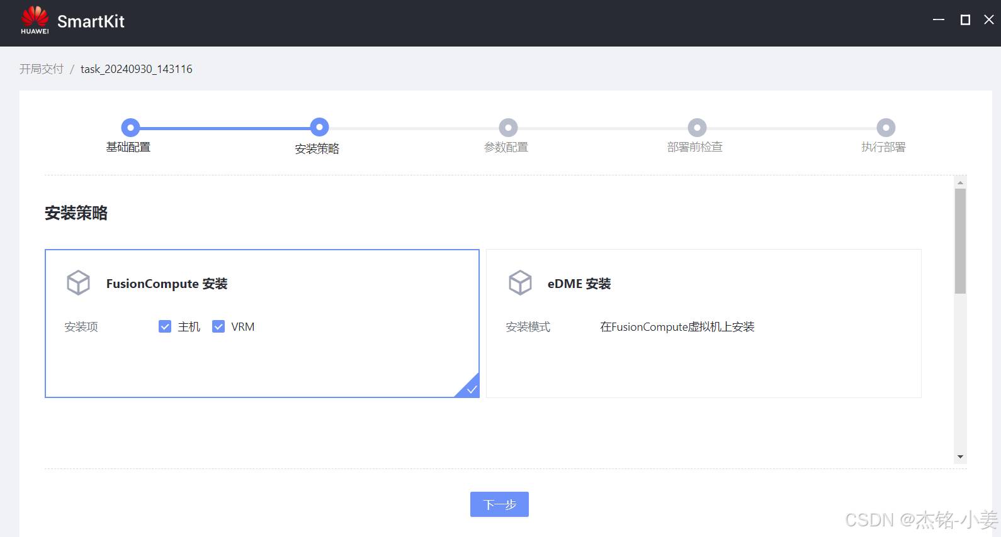Close the SmartKit window
This screenshot has height=537, width=1001.
(989, 20)
